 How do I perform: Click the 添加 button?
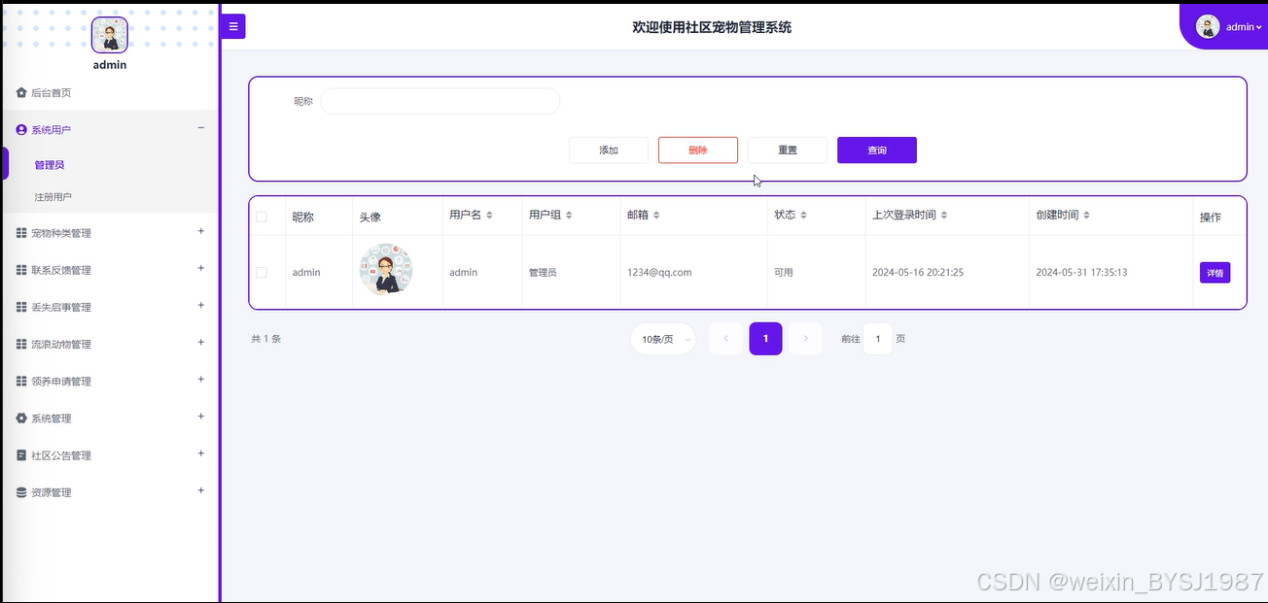coord(609,150)
